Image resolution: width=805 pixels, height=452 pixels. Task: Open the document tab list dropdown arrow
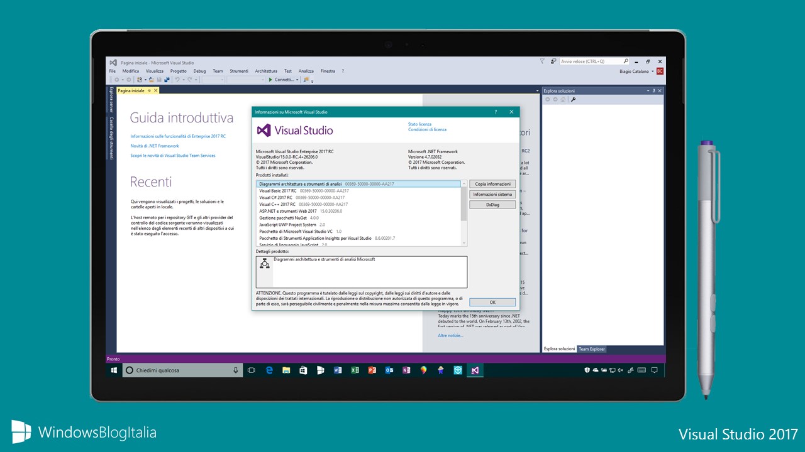click(x=537, y=90)
